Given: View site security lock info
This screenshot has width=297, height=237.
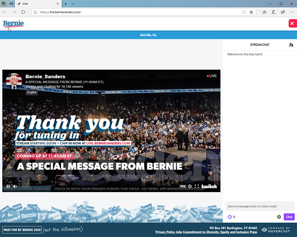Looking at the screenshot, I should point(35,12).
